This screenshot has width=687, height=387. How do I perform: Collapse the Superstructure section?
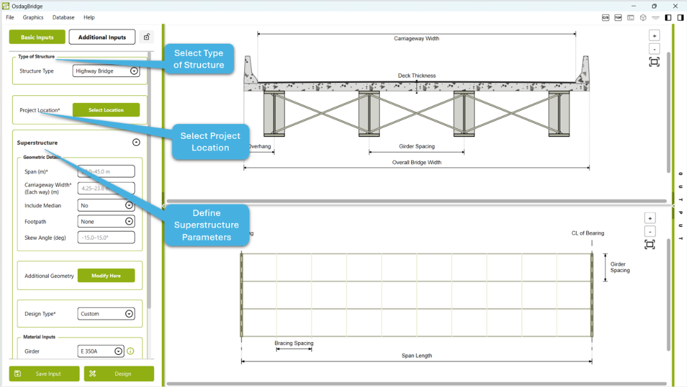[136, 143]
